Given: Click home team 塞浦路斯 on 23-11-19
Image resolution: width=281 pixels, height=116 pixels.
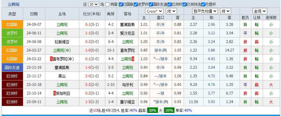Looking at the screenshot, I should point(62,68).
